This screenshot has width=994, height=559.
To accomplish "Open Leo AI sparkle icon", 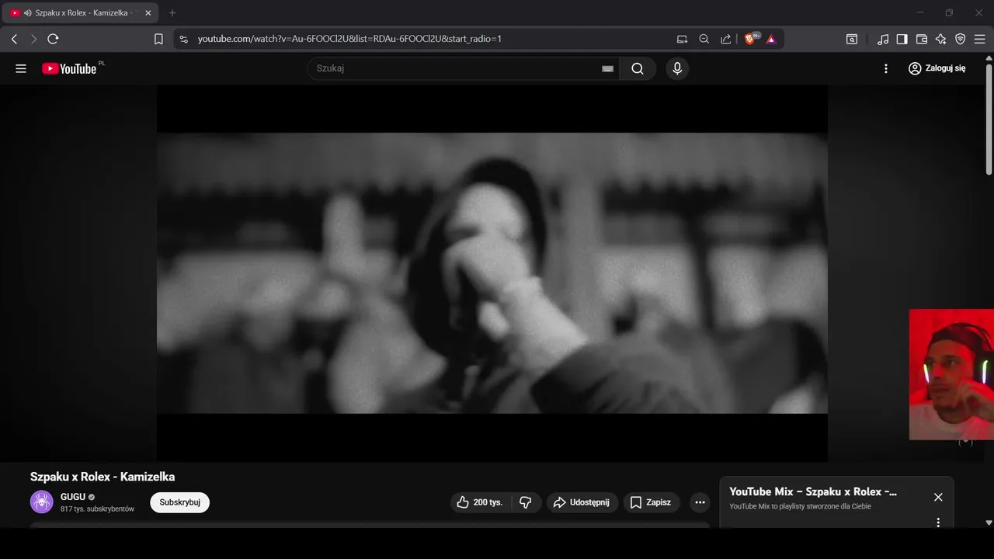I will point(941,39).
